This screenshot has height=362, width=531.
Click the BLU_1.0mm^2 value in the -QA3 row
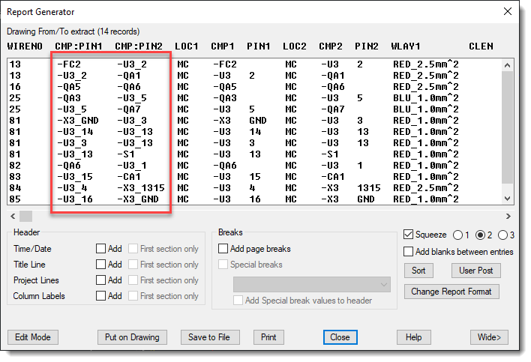(426, 98)
